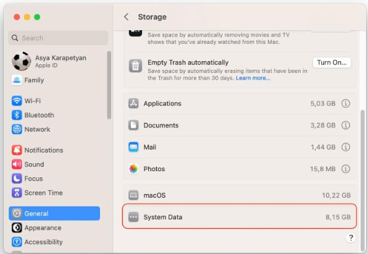Click the search magnifier icon
This screenshot has width=368, height=254.
[x=15, y=38]
